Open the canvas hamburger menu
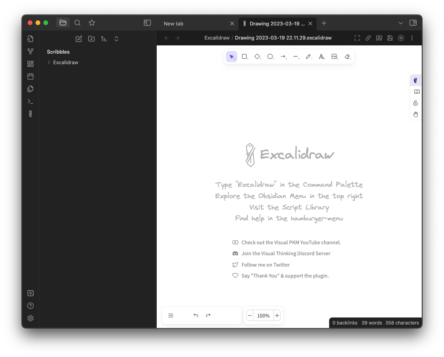The height and width of the screenshot is (357, 444). click(x=171, y=316)
